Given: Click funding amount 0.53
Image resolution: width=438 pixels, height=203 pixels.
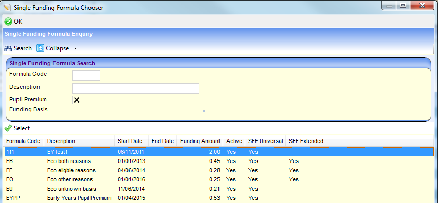Looking at the screenshot, I should click(x=214, y=198).
